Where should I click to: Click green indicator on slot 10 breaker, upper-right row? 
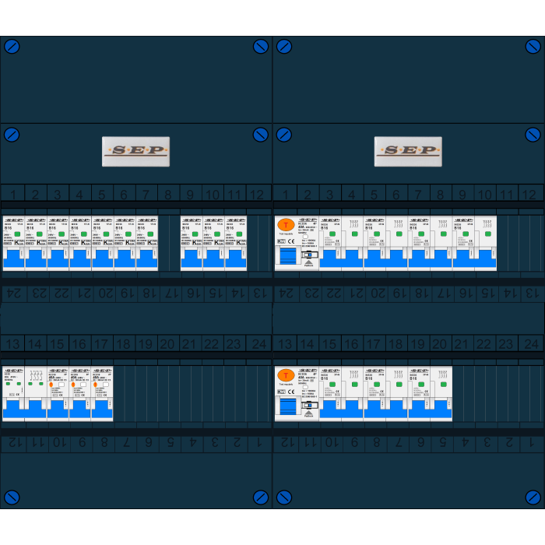click(487, 233)
